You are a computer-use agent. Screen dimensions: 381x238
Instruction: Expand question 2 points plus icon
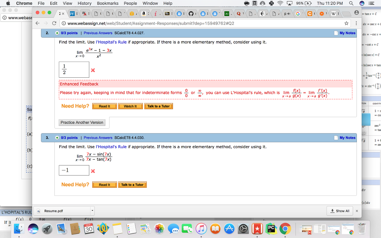(x=57, y=33)
